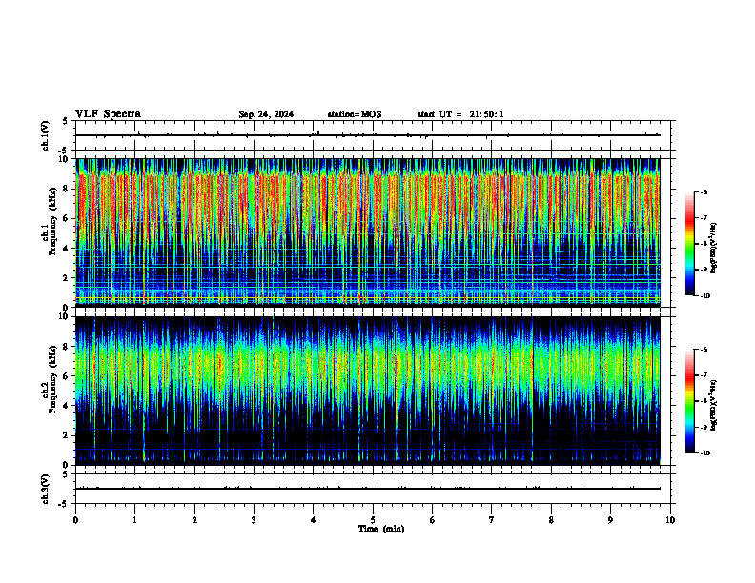The height and width of the screenshot is (583, 755).
Task: Click the "5" tick on ch.1(V) axis
Action: (x=65, y=121)
